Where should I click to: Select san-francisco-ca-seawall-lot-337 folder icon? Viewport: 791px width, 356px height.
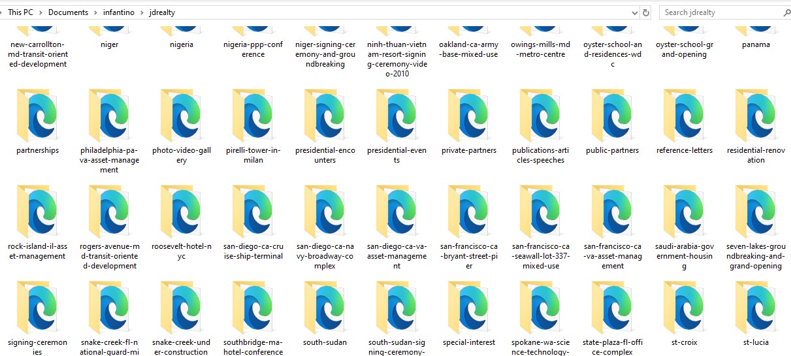[x=540, y=212]
